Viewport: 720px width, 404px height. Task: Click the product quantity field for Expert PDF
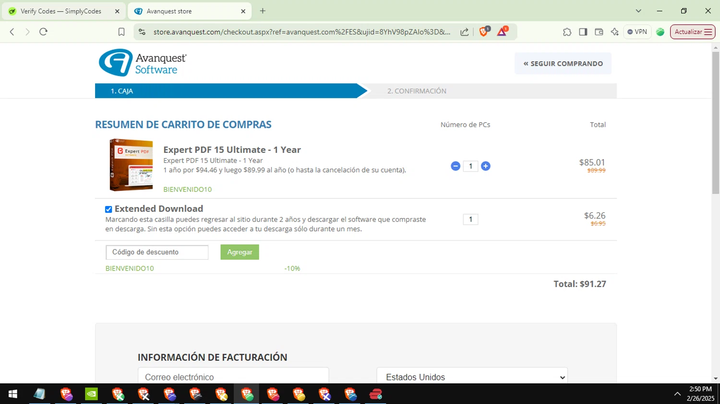[470, 166]
